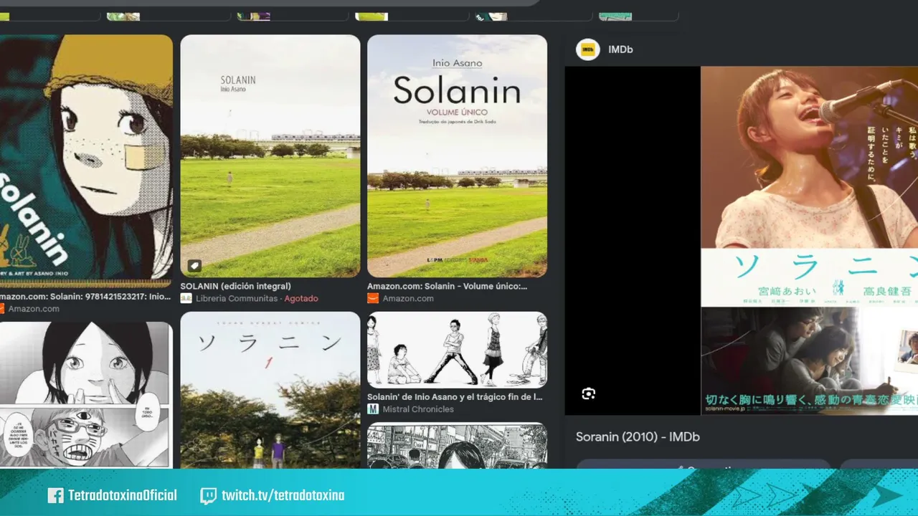918x516 pixels.
Task: Open the street scene manga thumbnail below Mistral Chronicles
Action: point(457,445)
